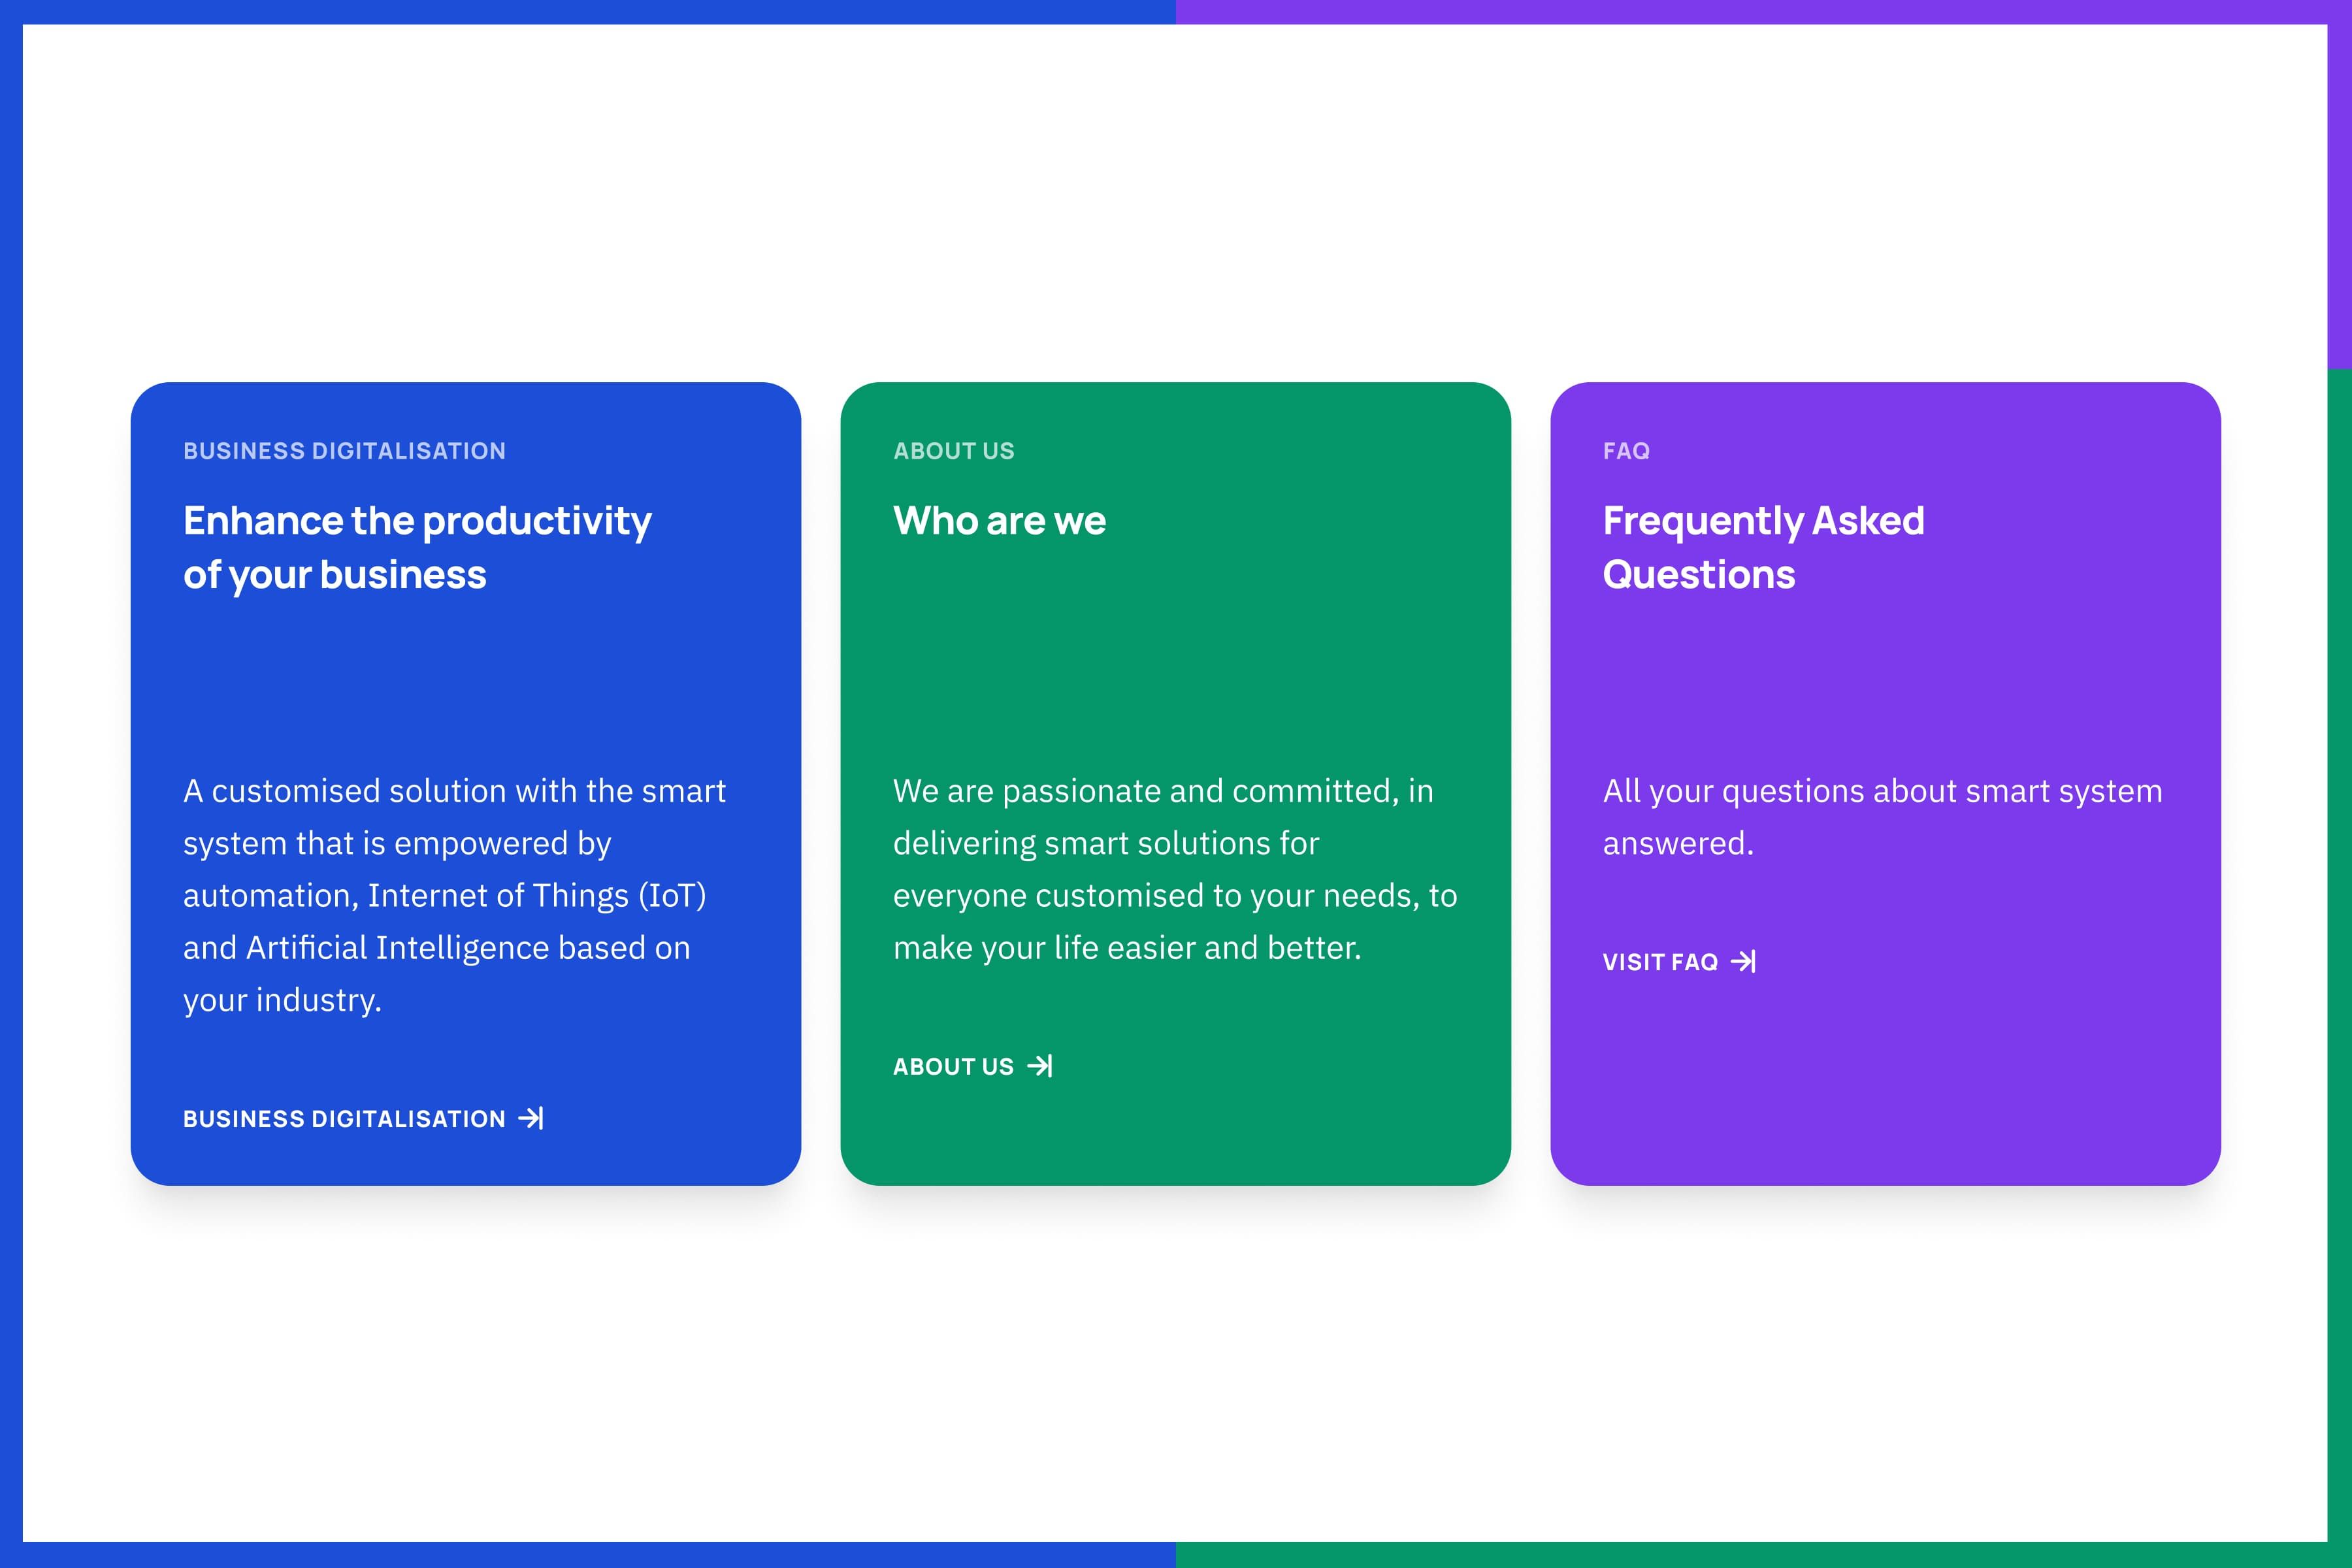
Task: Click small BUSINESS DIGITALISATION label at card top
Action: 344,451
